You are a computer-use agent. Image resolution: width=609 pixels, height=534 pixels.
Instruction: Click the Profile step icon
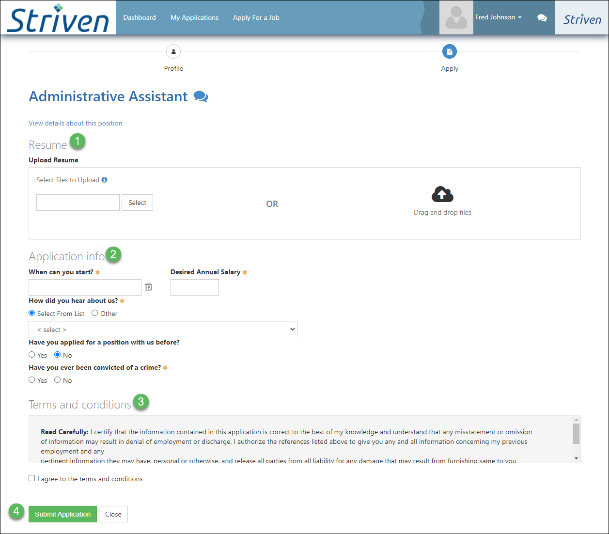click(x=173, y=51)
